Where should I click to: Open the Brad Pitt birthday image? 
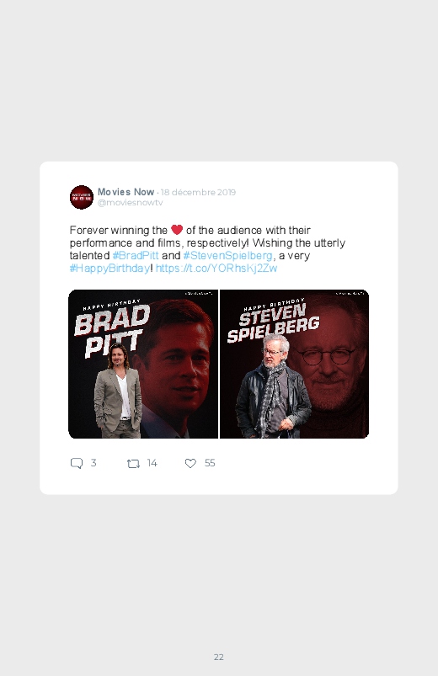tap(143, 364)
